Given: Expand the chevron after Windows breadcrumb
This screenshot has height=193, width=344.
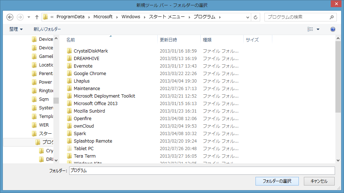Looking at the screenshot, I should [x=144, y=17].
